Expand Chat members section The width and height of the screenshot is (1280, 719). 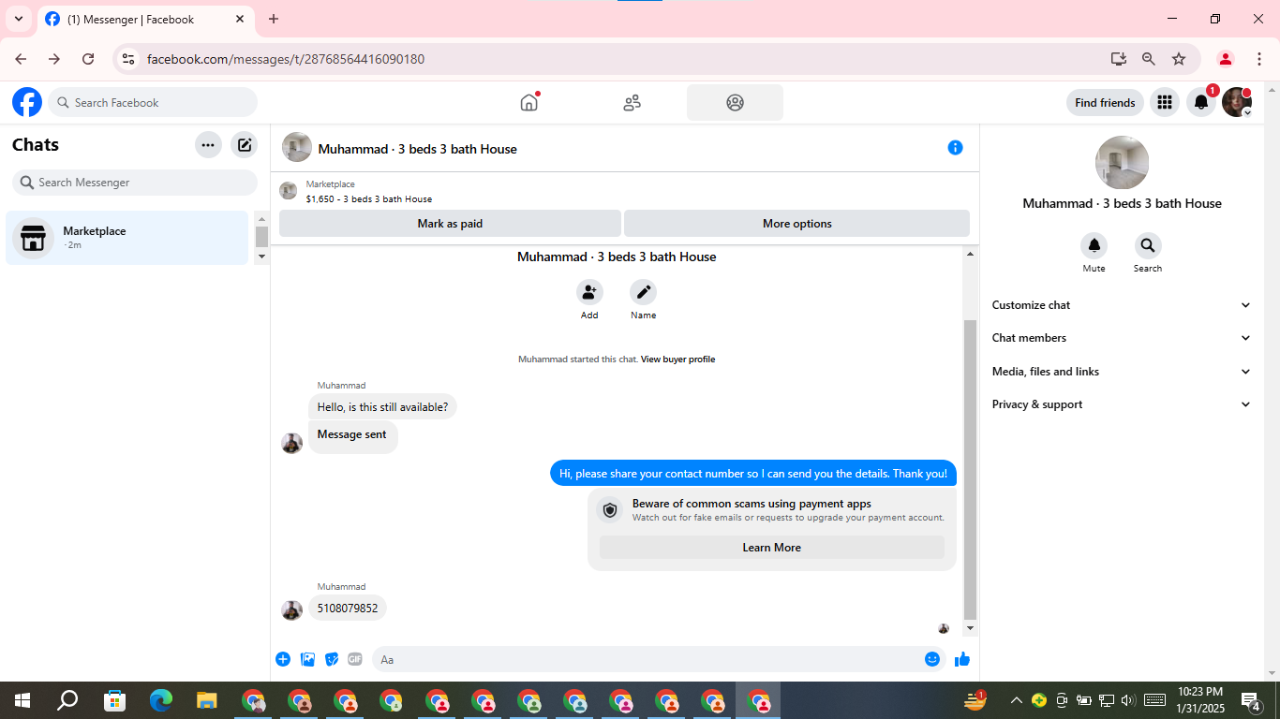(x=1122, y=338)
